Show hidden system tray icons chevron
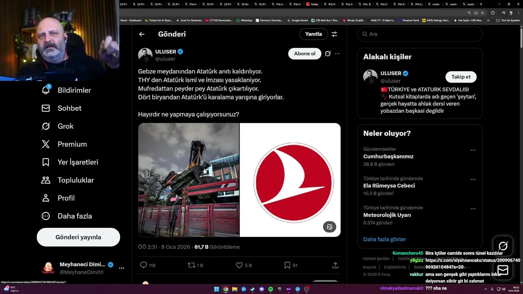Screen dimensions: 523x294 [x=486, y=289]
